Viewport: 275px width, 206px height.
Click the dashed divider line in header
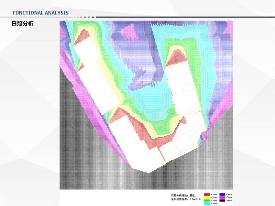click(x=85, y=17)
